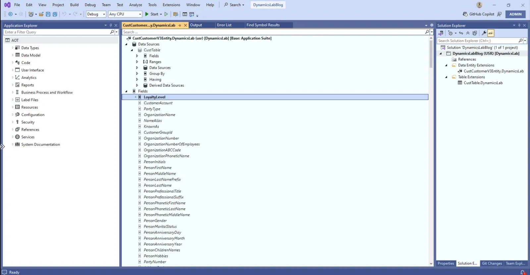Click search magnifier in Application Explorer filter
This screenshot has width=530, height=275.
coord(112,32)
